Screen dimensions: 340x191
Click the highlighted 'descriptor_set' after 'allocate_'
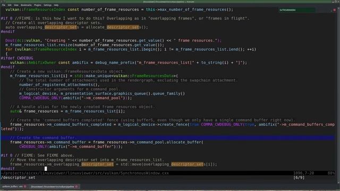pyautogui.click(x=123, y=27)
